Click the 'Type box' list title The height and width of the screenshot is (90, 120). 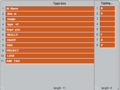tap(59, 3)
